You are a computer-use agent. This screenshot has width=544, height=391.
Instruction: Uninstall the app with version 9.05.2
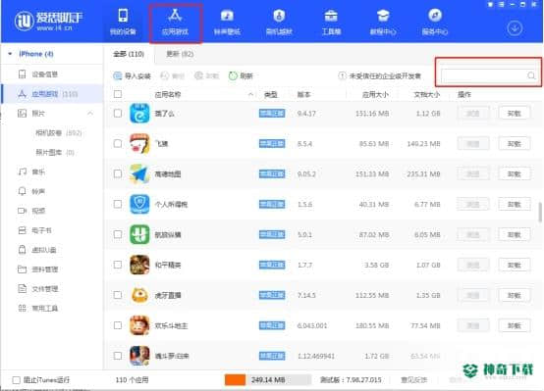[515, 173]
